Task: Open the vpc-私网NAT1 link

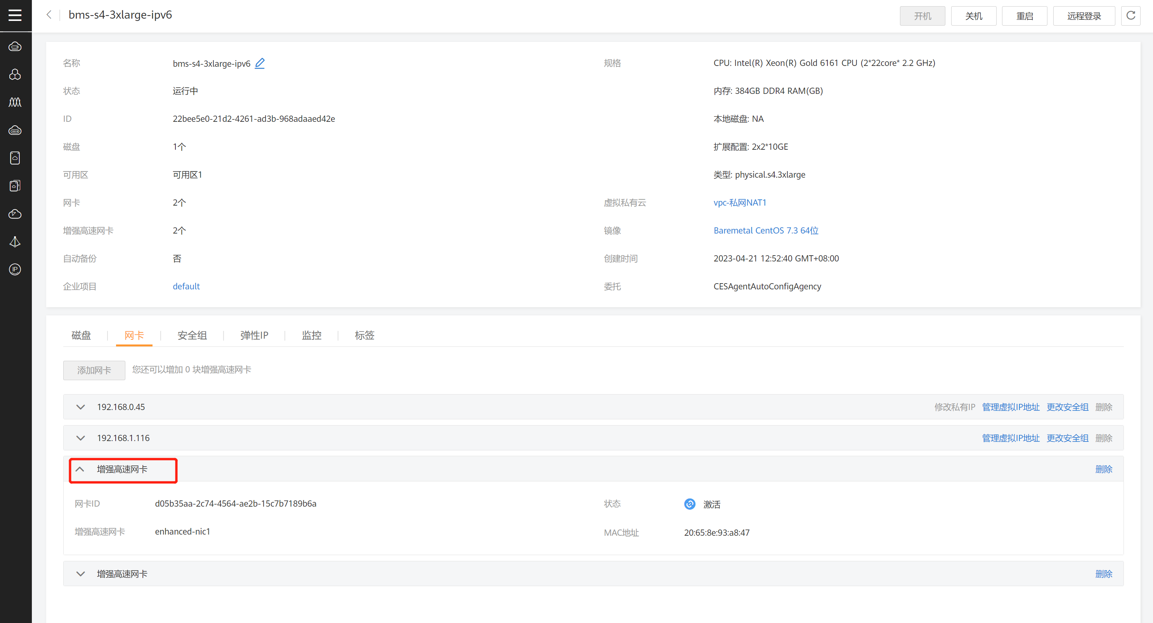Action: [x=739, y=203]
